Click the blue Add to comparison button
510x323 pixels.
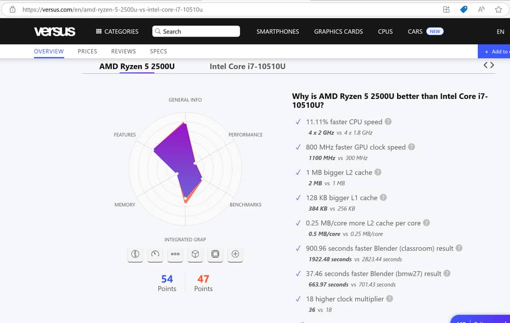pyautogui.click(x=494, y=51)
